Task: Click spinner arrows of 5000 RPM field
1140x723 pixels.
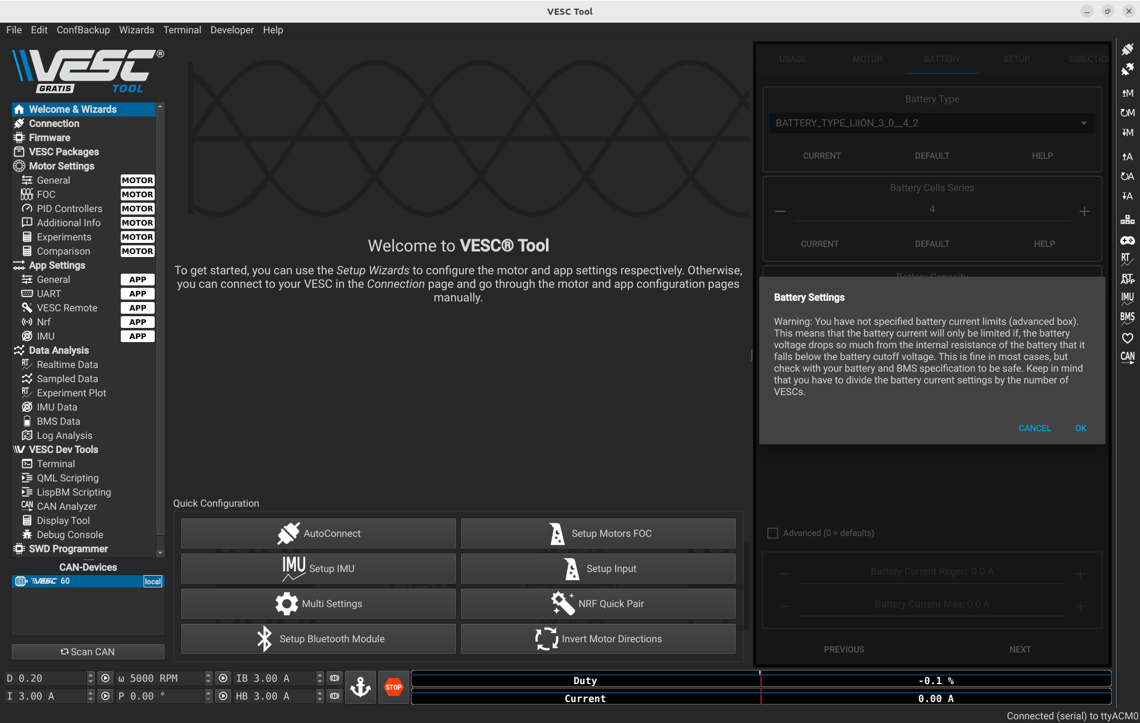Action: pyautogui.click(x=208, y=678)
